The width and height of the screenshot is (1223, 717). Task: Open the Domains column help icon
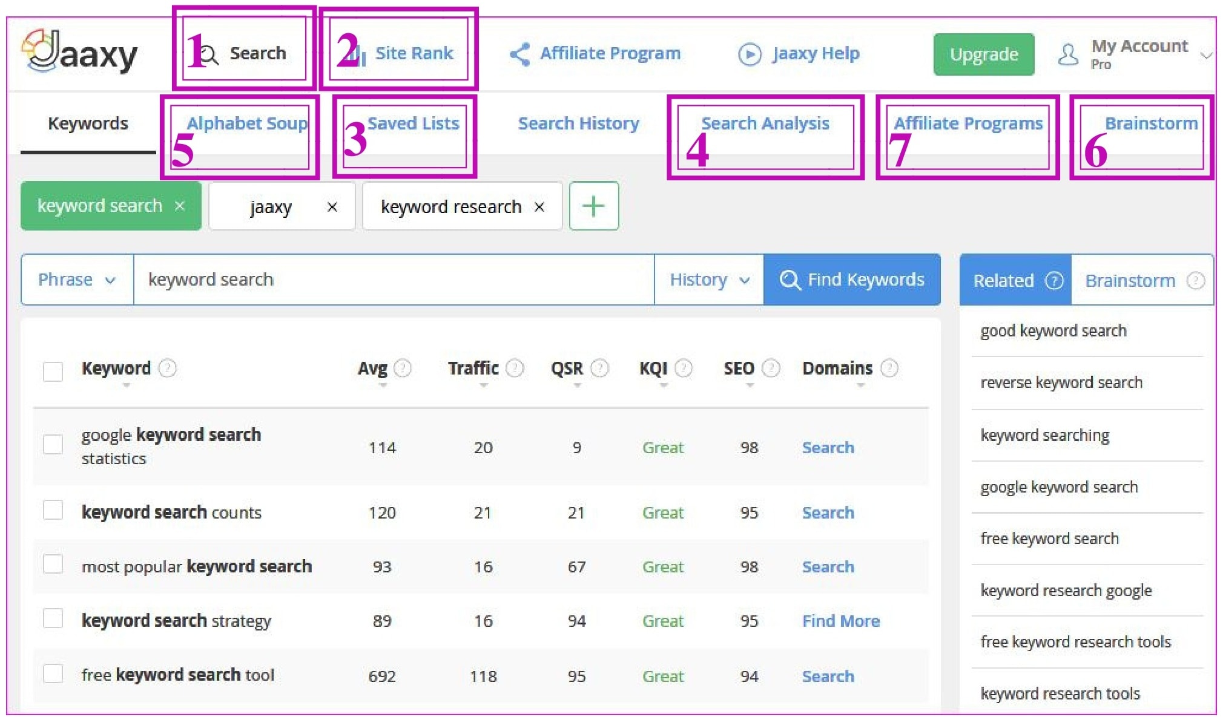[x=889, y=368]
